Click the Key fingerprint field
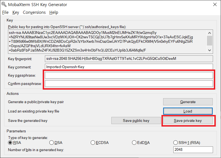The height and width of the screenshot is (158, 221). [129, 59]
